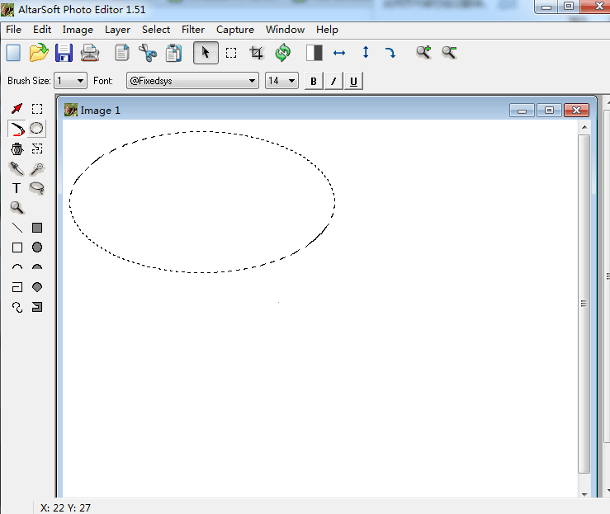Click the save floppy disk icon
Viewport: 610px width, 514px height.
tap(64, 53)
